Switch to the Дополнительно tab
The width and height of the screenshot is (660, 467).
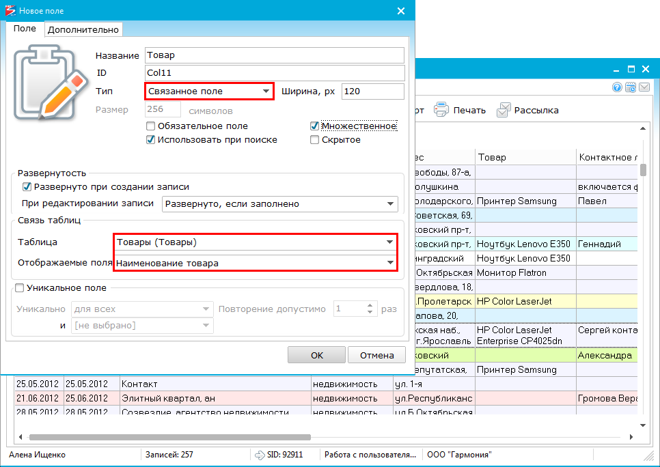tap(83, 29)
